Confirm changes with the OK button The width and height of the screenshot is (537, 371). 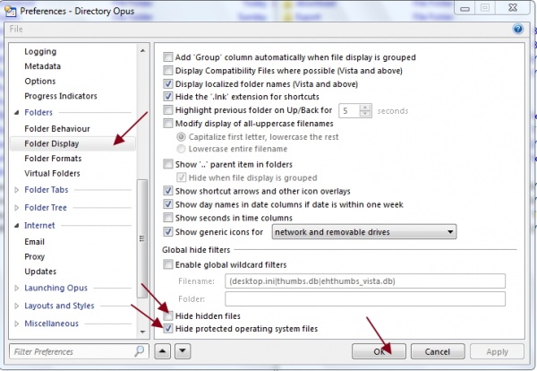click(x=379, y=352)
